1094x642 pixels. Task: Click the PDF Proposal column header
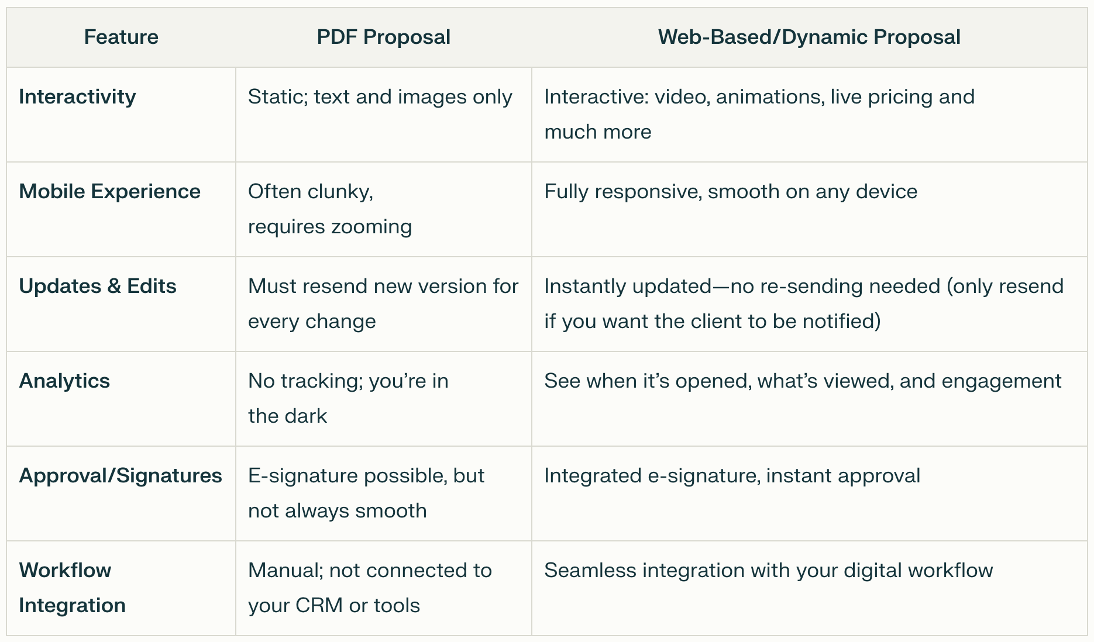383,37
